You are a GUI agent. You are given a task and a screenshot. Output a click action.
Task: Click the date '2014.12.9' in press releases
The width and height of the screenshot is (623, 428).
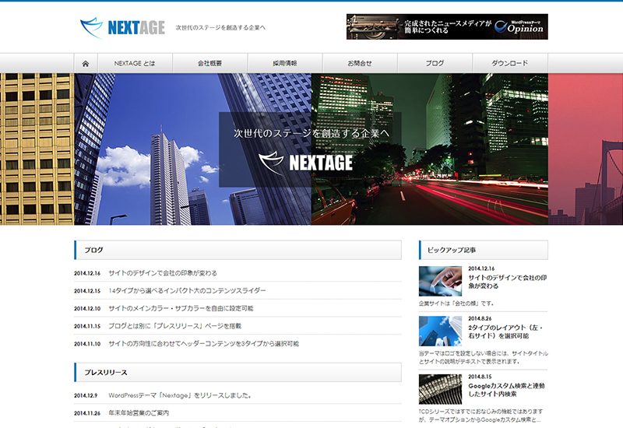point(86,395)
